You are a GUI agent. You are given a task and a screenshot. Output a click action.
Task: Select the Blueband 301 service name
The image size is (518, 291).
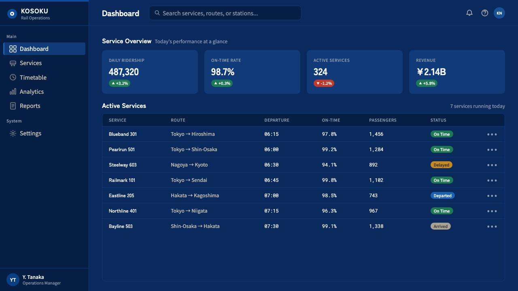(123, 134)
